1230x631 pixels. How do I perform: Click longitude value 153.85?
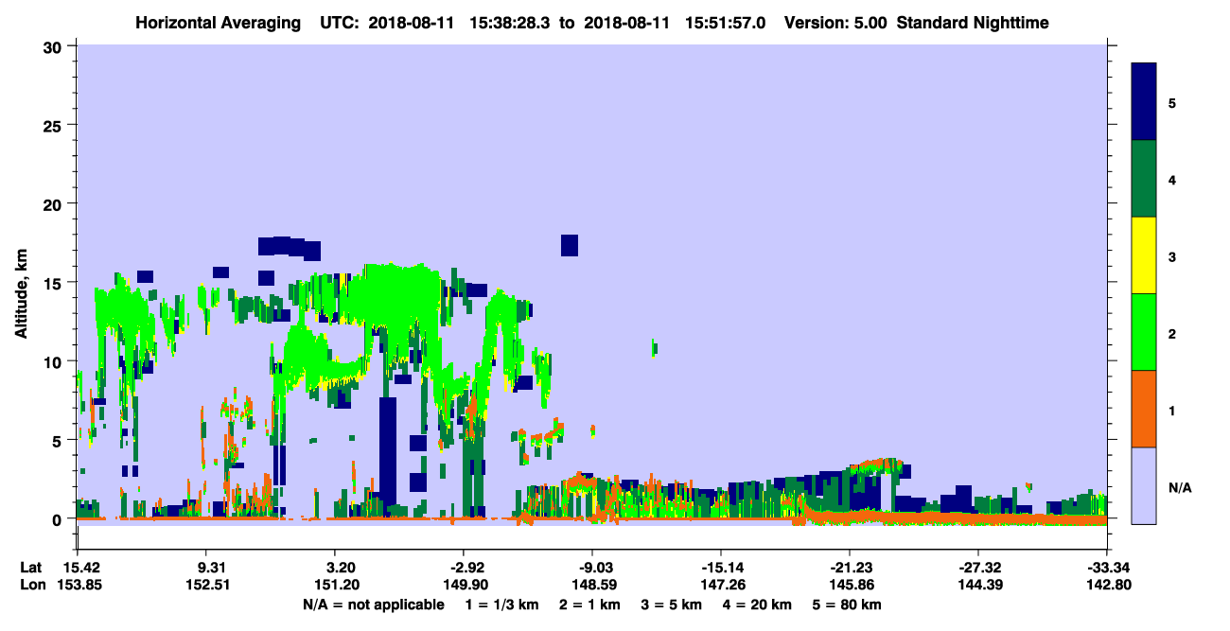(78, 586)
